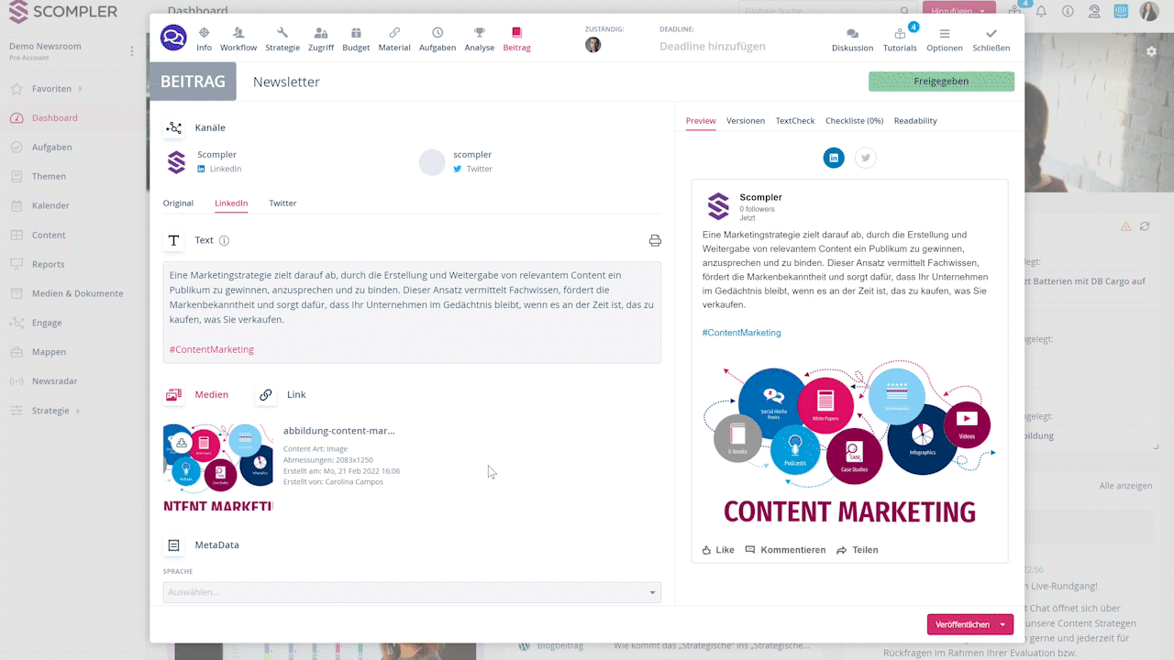
Task: Open the Strategie wrench icon
Action: click(x=282, y=34)
